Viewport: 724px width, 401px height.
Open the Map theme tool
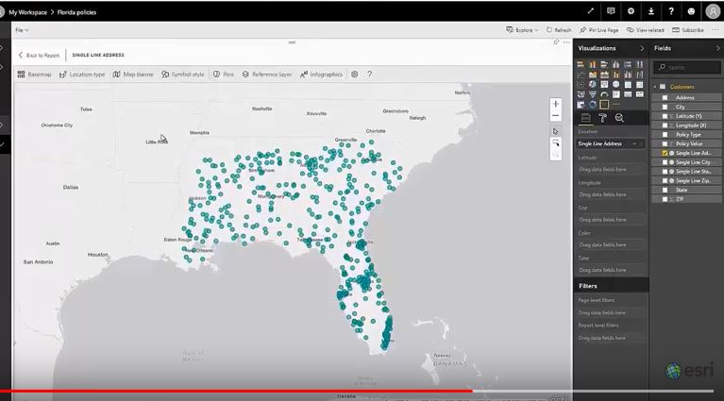133,75
